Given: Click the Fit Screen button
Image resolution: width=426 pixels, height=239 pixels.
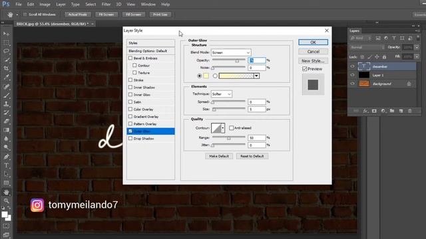Looking at the screenshot, I should click(x=106, y=15).
